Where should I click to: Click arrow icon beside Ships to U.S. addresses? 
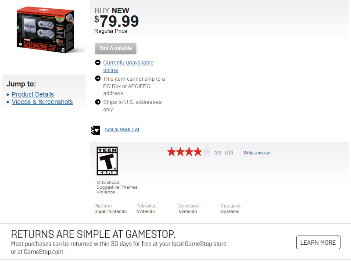98,102
